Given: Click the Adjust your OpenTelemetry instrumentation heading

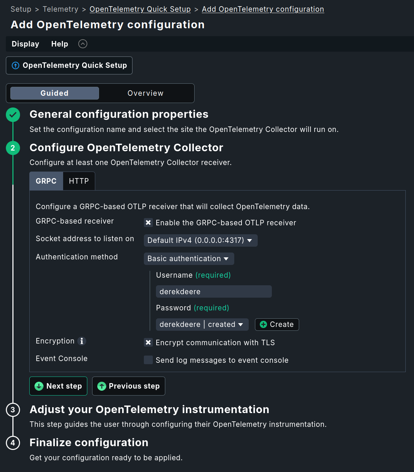Looking at the screenshot, I should [x=149, y=409].
